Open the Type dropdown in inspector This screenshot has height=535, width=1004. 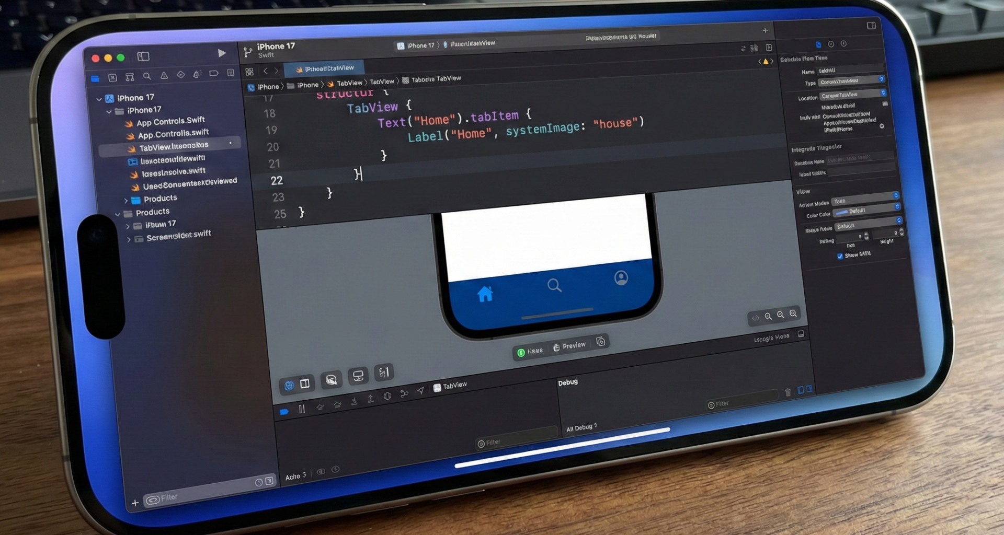(851, 81)
